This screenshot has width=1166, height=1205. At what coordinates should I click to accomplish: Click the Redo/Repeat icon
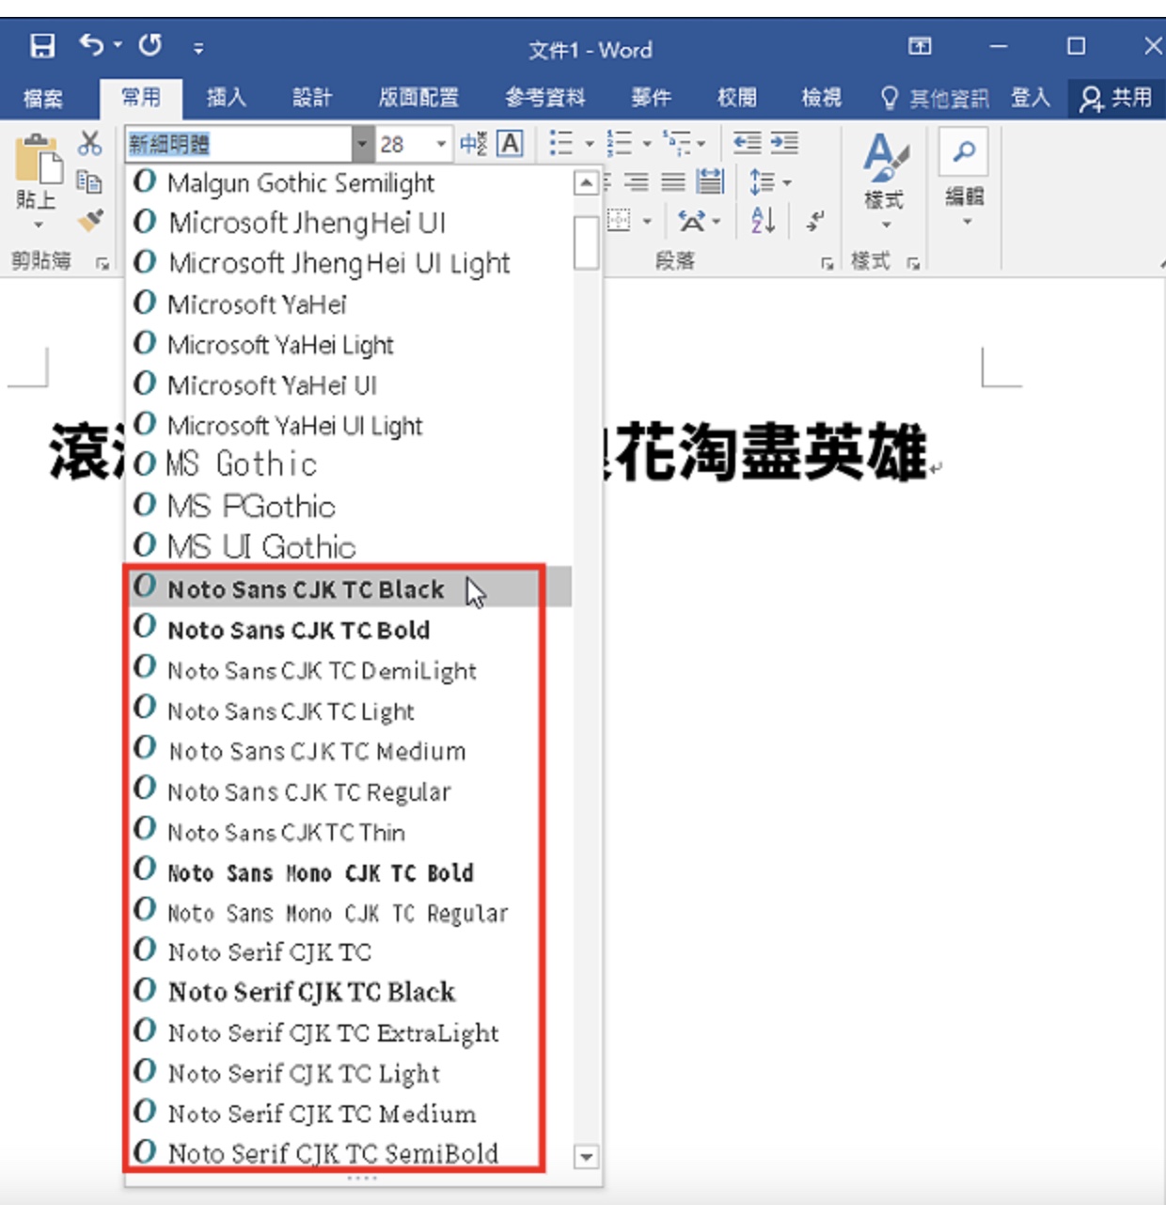pos(150,45)
